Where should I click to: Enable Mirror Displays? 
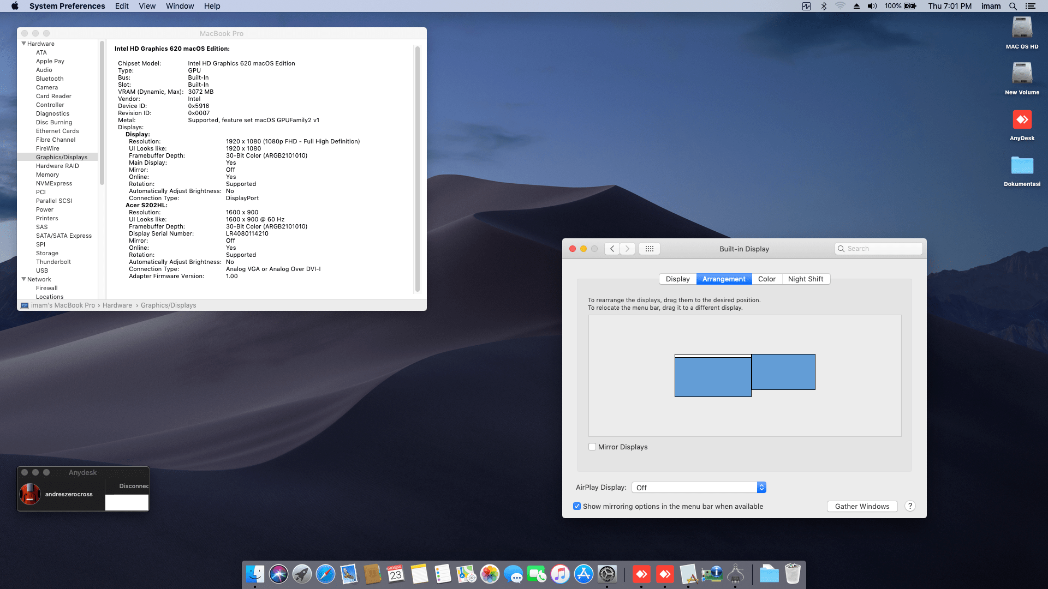click(592, 447)
